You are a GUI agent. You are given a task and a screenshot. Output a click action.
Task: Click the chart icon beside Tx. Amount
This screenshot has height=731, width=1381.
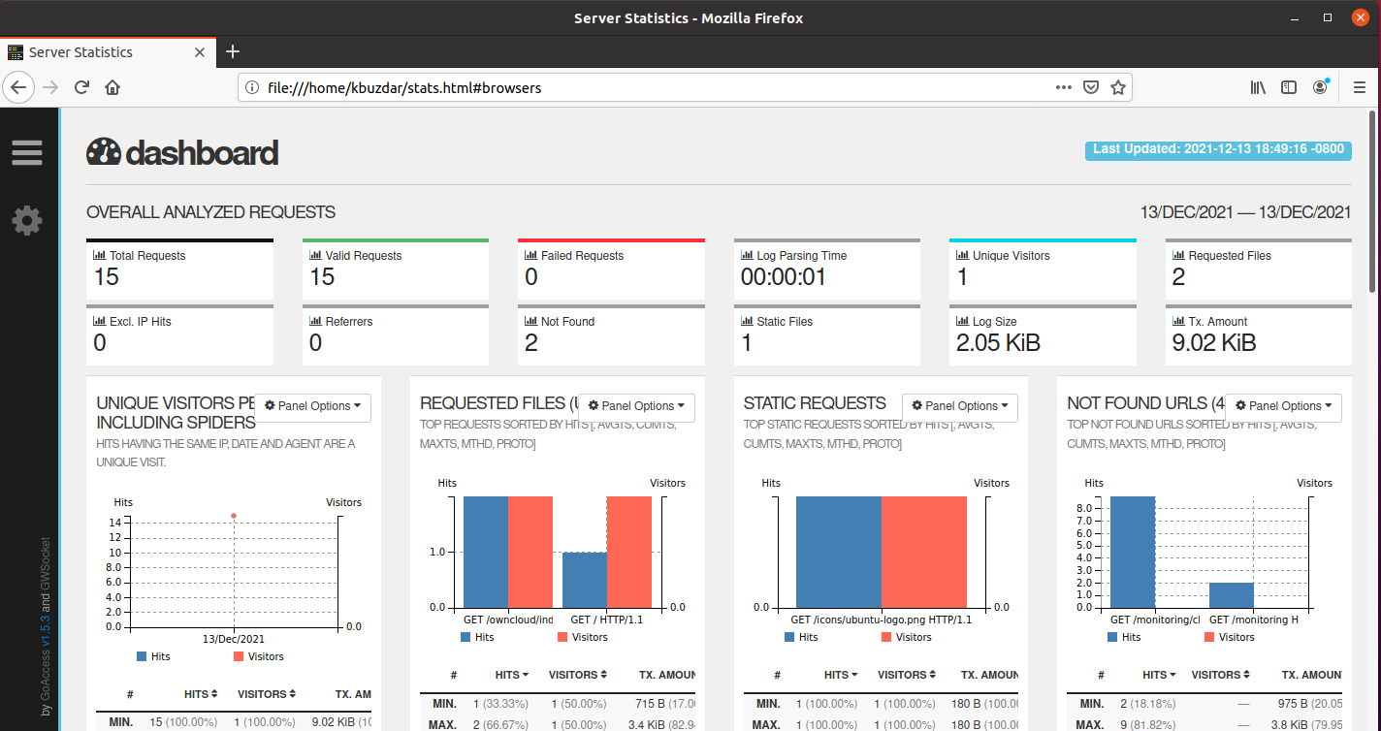(x=1178, y=322)
